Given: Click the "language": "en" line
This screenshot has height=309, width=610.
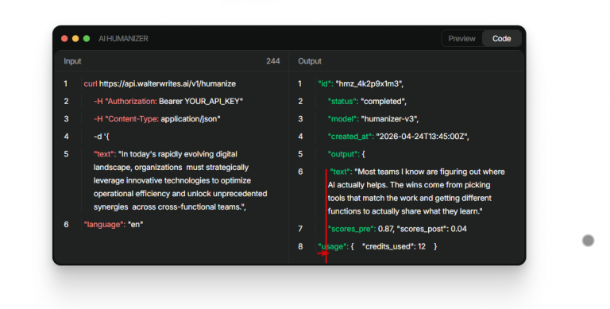Looking at the screenshot, I should point(114,225).
